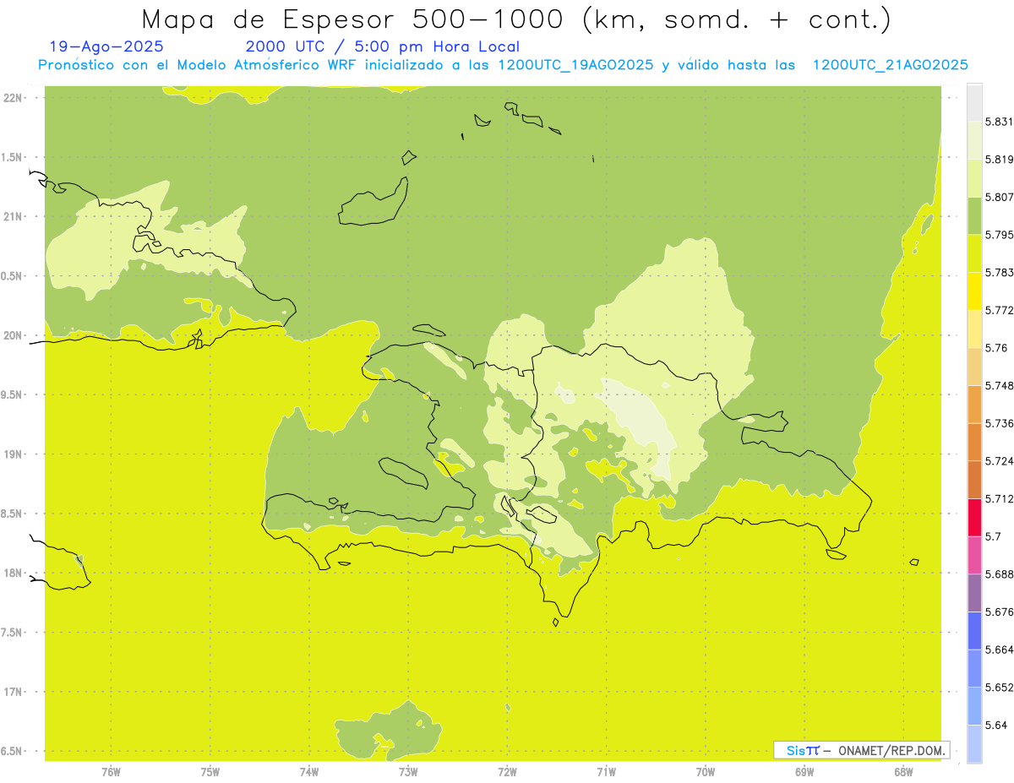Click the longitude label "75W"
This screenshot has width=1014, height=783.
click(210, 771)
